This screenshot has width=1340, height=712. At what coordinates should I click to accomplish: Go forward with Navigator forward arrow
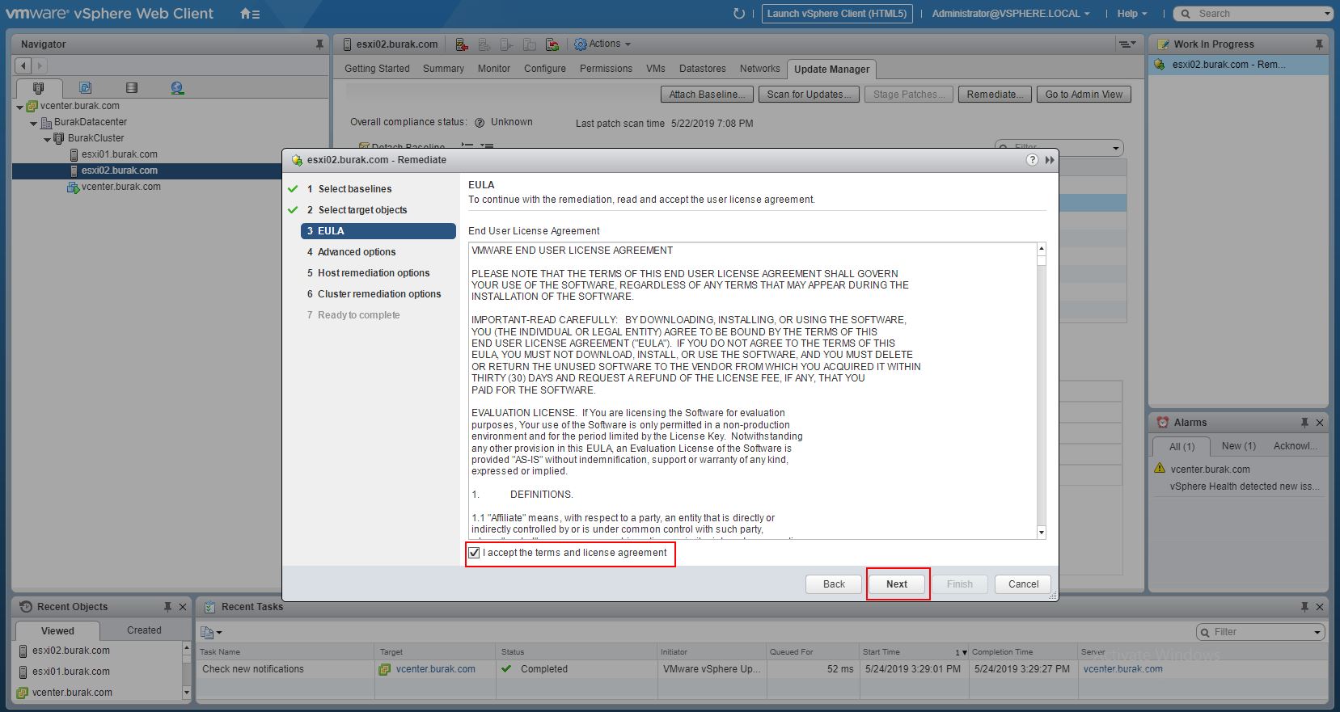click(x=39, y=65)
